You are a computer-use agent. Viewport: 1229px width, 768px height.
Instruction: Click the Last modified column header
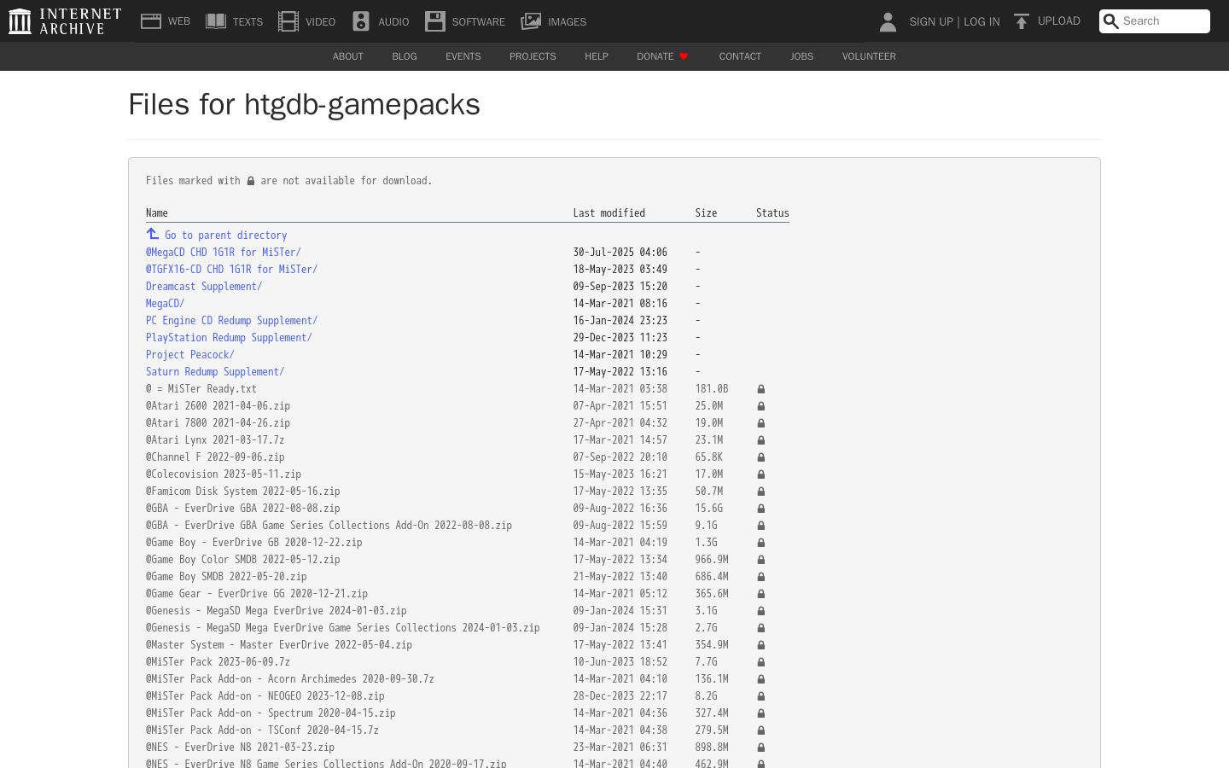click(609, 213)
